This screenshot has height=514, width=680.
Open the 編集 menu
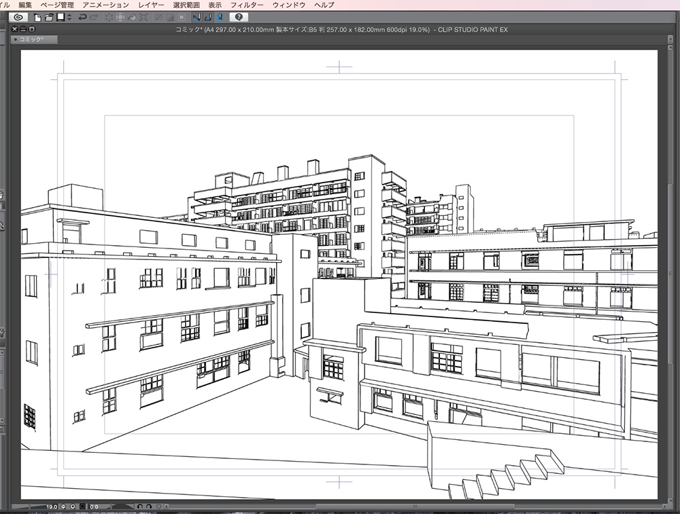(25, 5)
